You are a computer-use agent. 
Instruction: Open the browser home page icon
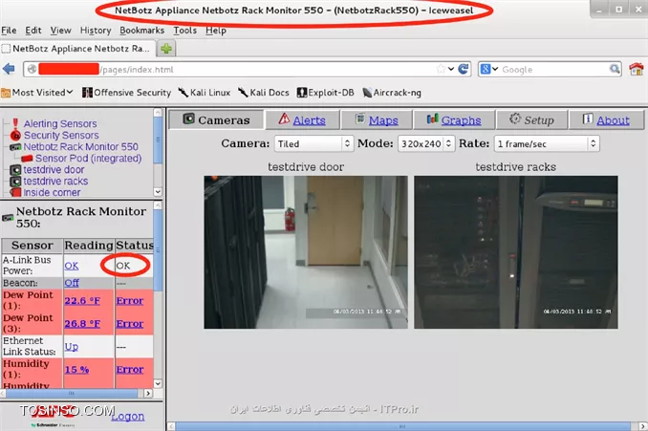click(x=636, y=69)
